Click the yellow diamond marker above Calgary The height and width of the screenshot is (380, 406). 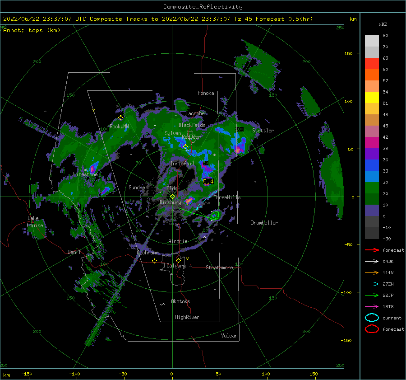click(178, 260)
